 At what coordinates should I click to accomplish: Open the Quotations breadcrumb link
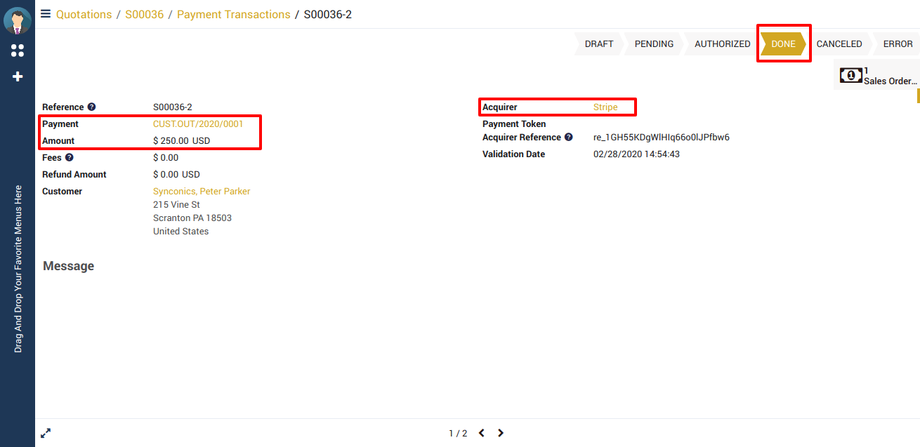click(x=84, y=15)
